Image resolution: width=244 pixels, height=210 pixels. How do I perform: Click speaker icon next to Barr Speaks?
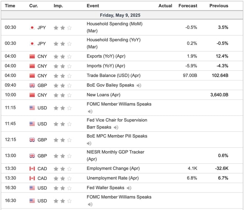(x=116, y=128)
